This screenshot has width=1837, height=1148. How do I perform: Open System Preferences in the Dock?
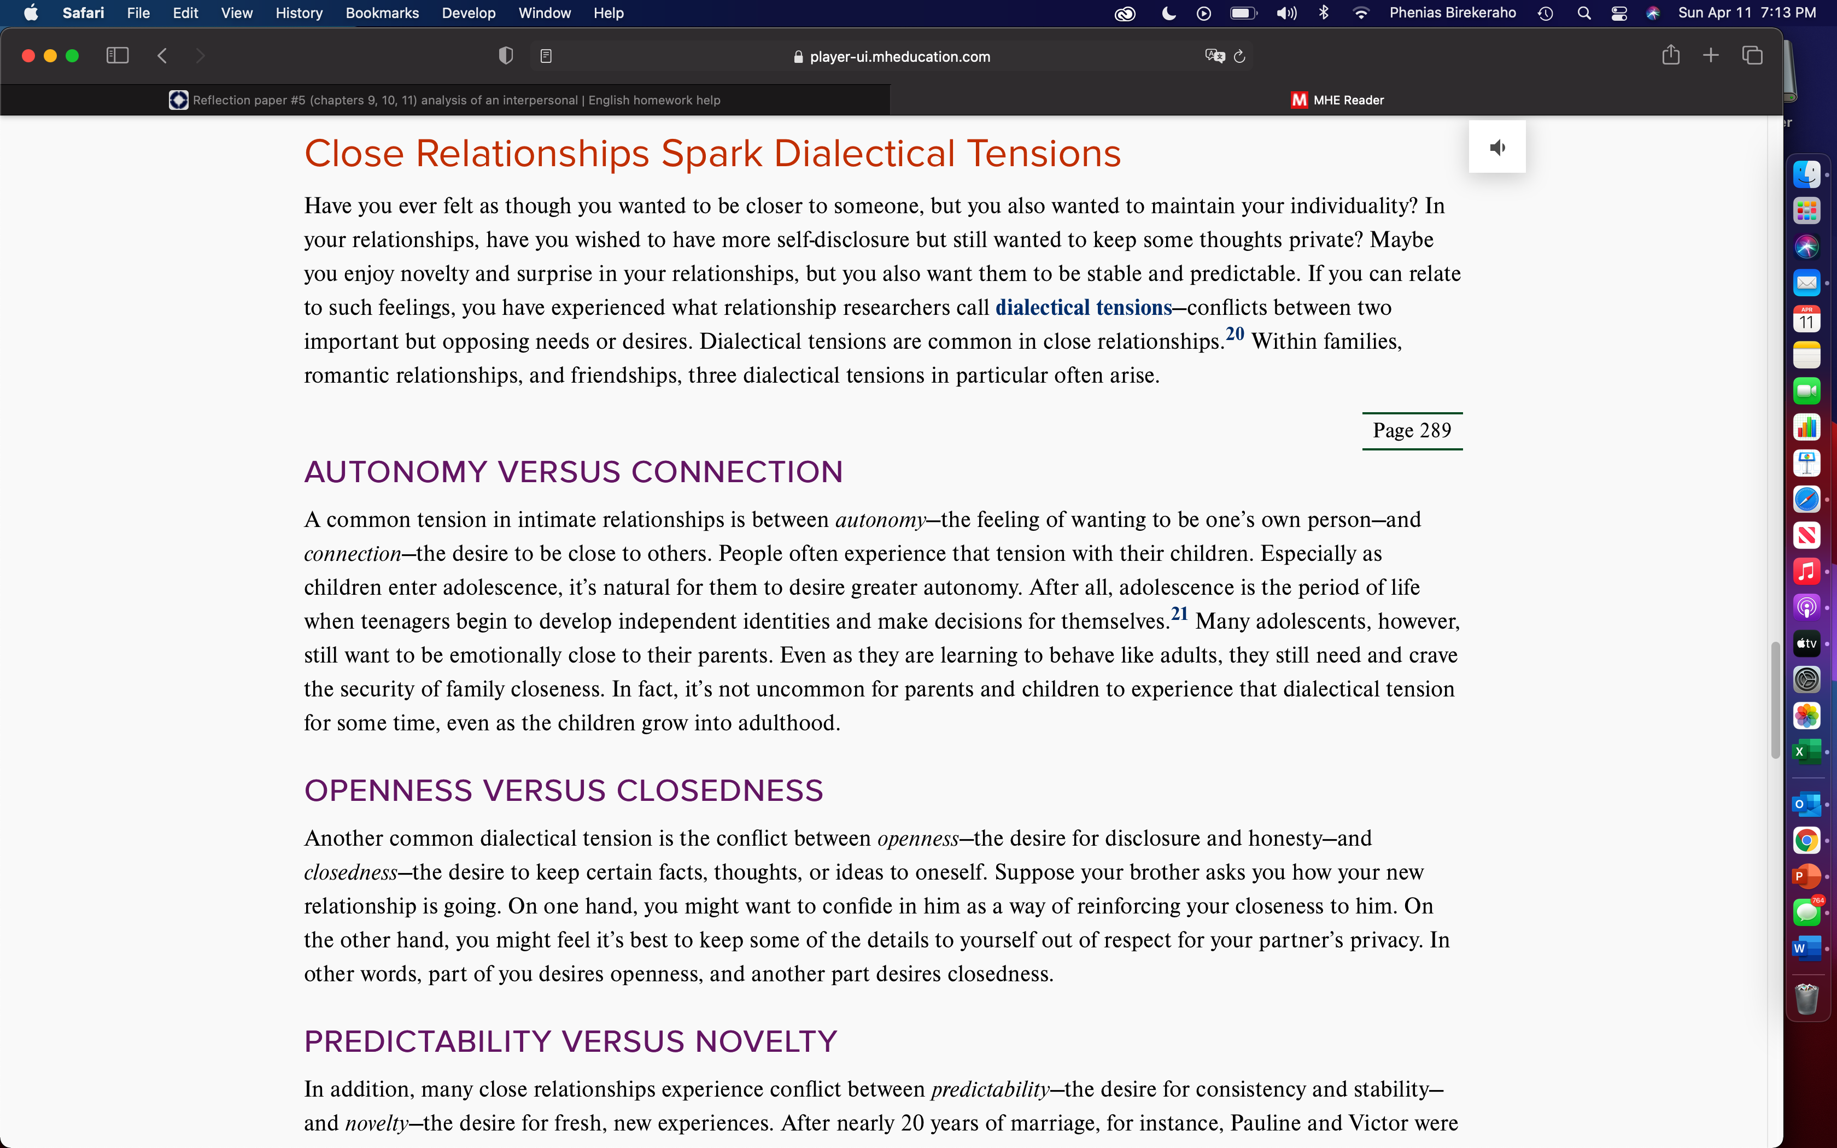(1806, 680)
